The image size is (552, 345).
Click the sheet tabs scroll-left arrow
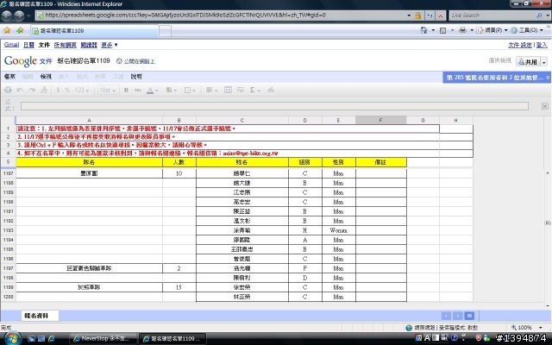click(x=446, y=316)
